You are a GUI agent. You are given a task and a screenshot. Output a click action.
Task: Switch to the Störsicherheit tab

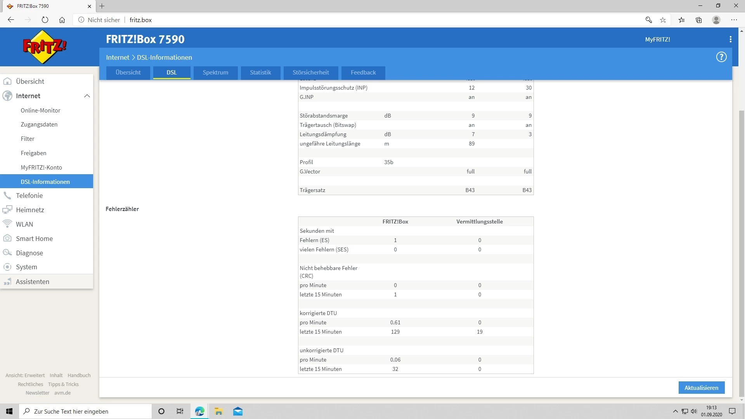pyautogui.click(x=310, y=73)
